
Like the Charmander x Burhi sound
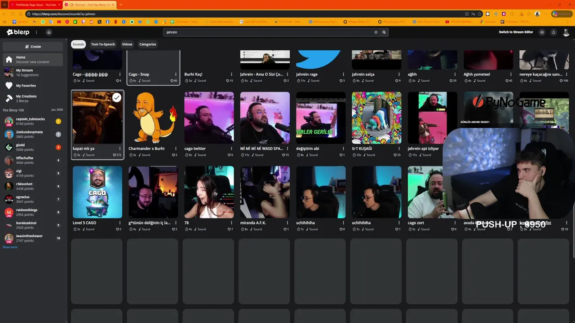(x=174, y=155)
